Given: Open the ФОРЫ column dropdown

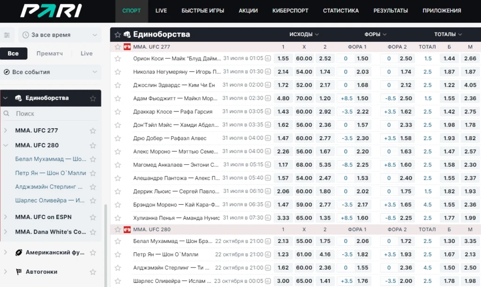Looking at the screenshot, I should pyautogui.click(x=375, y=34).
